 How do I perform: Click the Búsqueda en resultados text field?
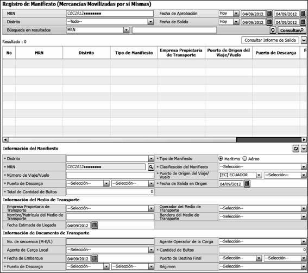(x=174, y=30)
